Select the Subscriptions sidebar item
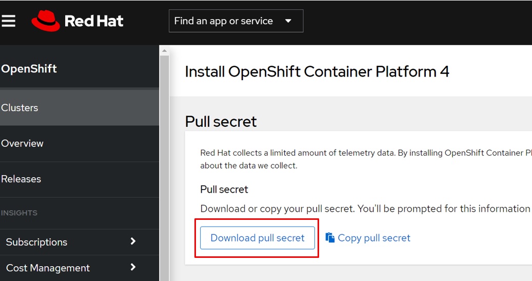This screenshot has width=532, height=281. tap(36, 242)
